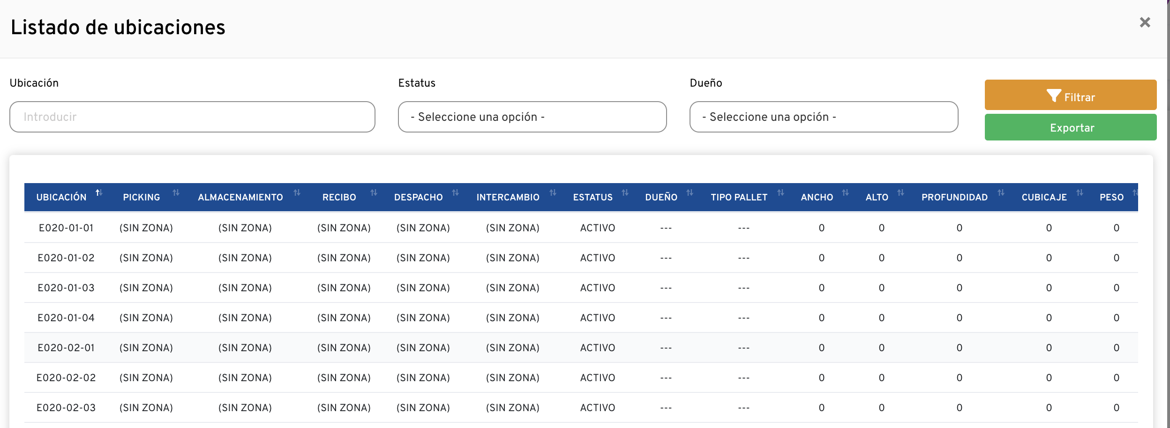Click the Recibo column sort arrows
The image size is (1170, 428).
[374, 193]
